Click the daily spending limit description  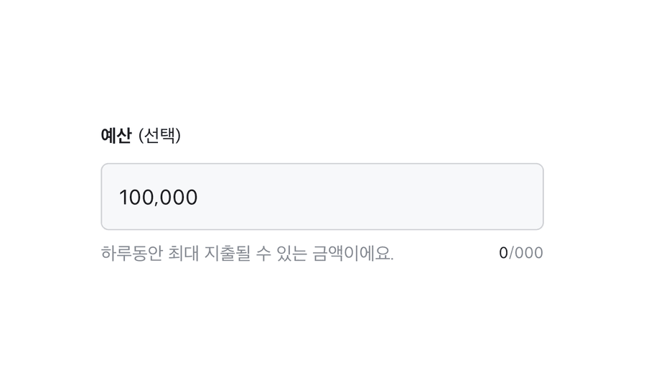tap(247, 254)
